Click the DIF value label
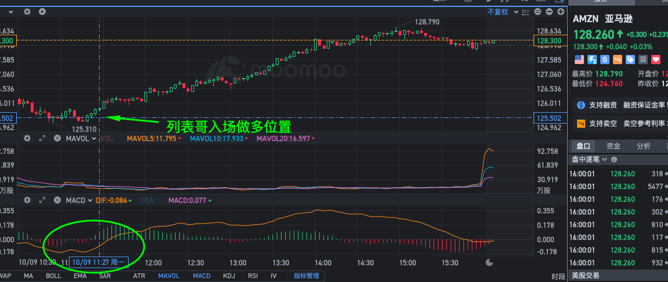Image resolution: width=668 pixels, height=282 pixels. point(111,200)
